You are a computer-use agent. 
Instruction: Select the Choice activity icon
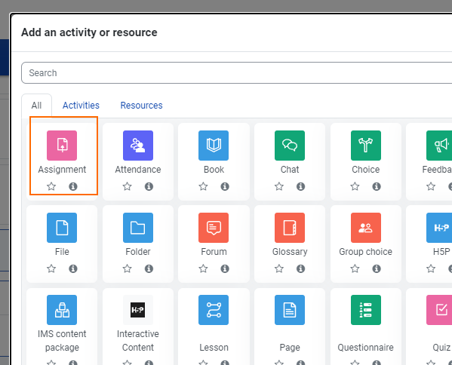(366, 146)
